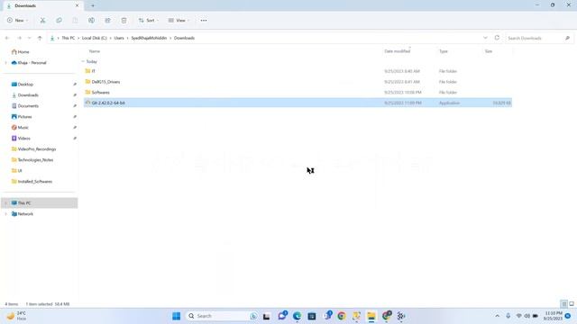Go back with the Back arrow

(7, 38)
